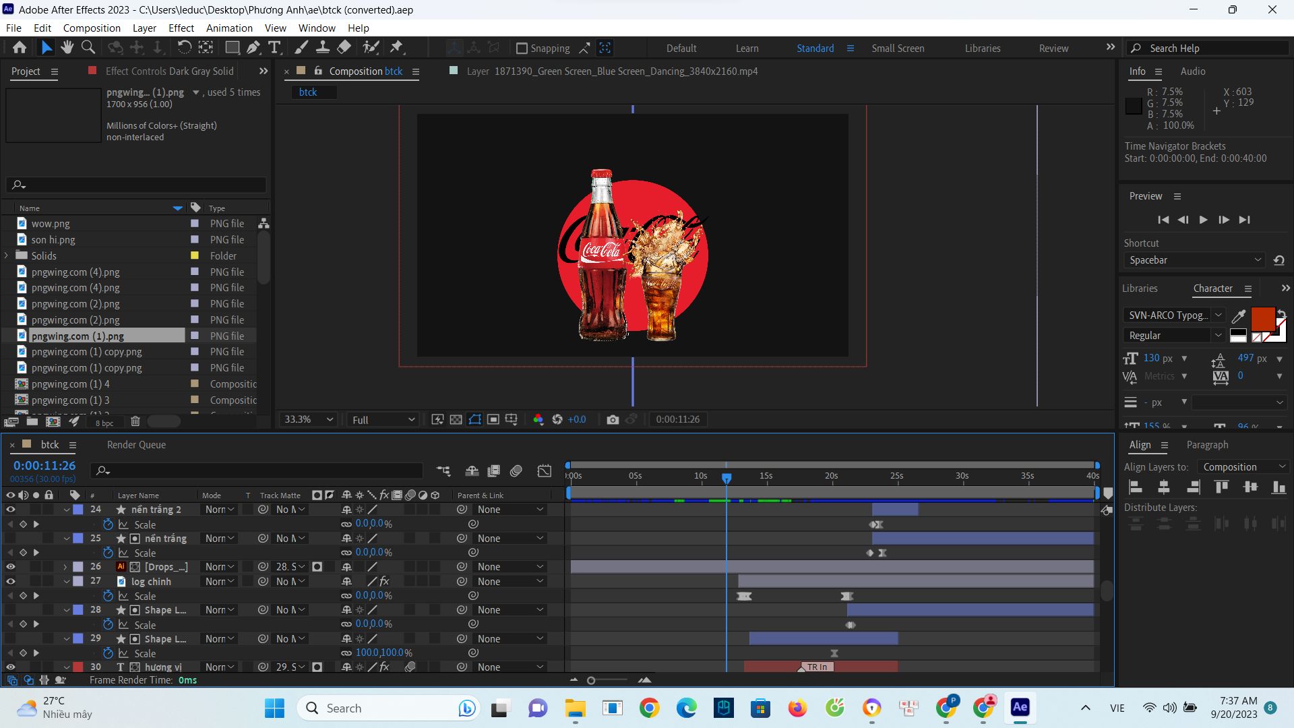Open Align Layers to Composition dropdown
Screen dimensions: 1294x728
point(1243,466)
